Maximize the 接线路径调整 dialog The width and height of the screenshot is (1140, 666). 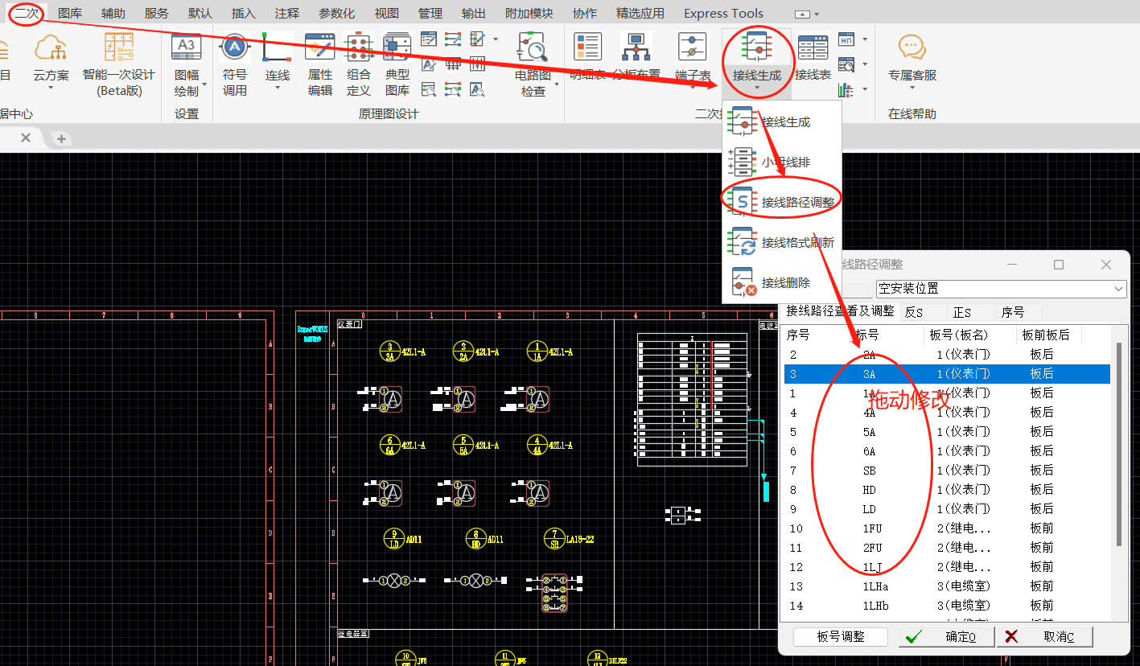(x=1059, y=265)
